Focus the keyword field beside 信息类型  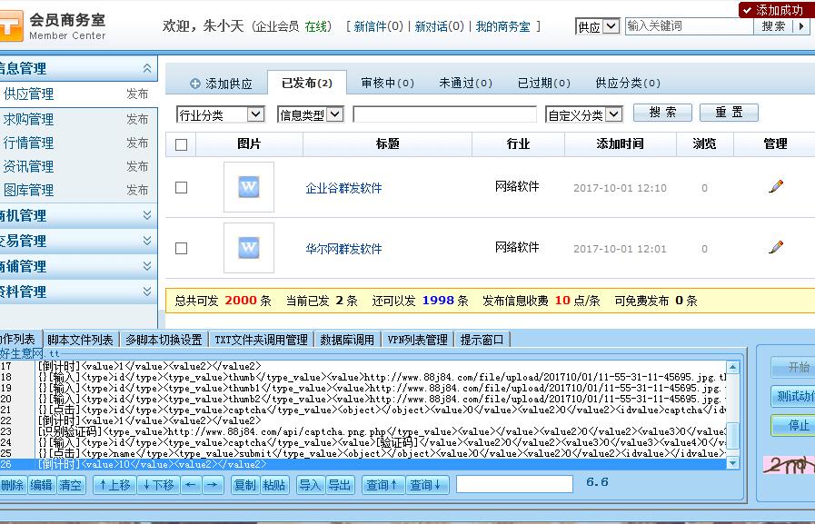[444, 114]
